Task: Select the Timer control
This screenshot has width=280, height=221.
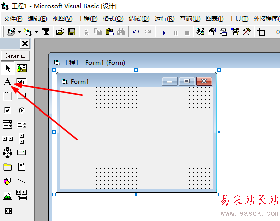Action: tap(7, 152)
